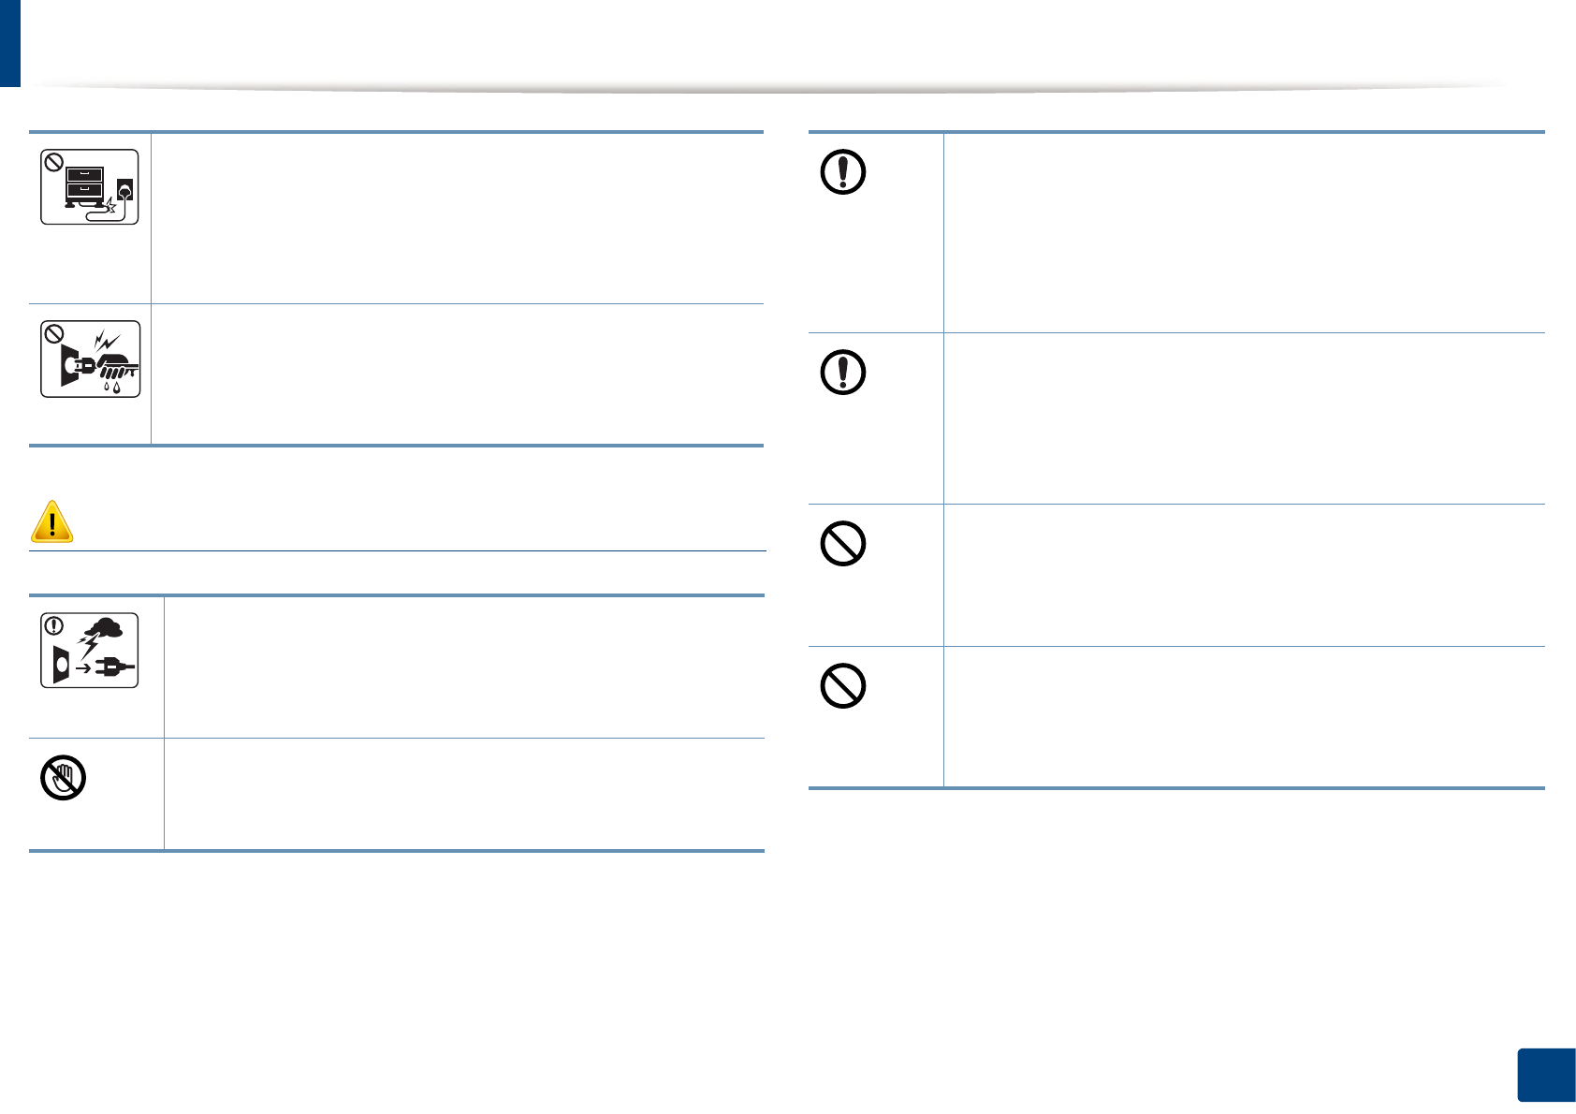Click the text cell beside the furniture cord icon
The width and height of the screenshot is (1576, 1114).
click(457, 218)
